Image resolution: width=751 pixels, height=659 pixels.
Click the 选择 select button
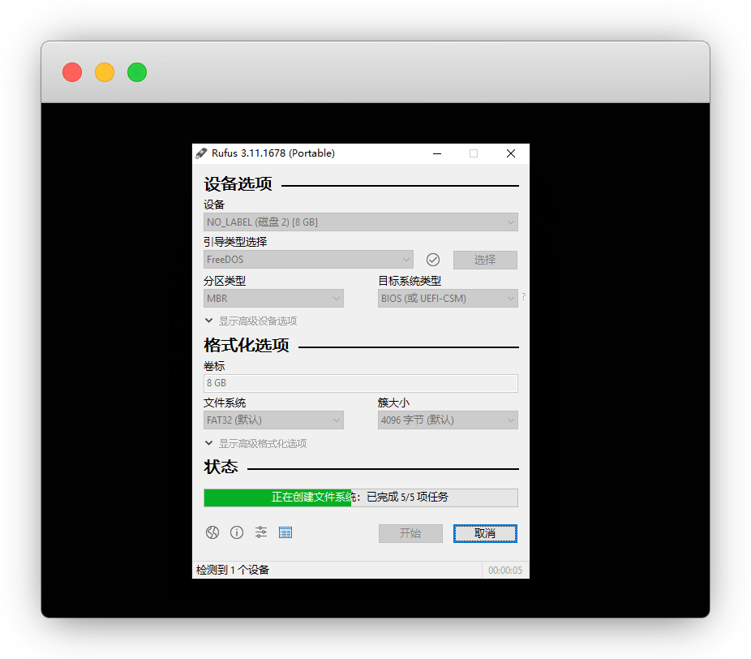(x=485, y=260)
